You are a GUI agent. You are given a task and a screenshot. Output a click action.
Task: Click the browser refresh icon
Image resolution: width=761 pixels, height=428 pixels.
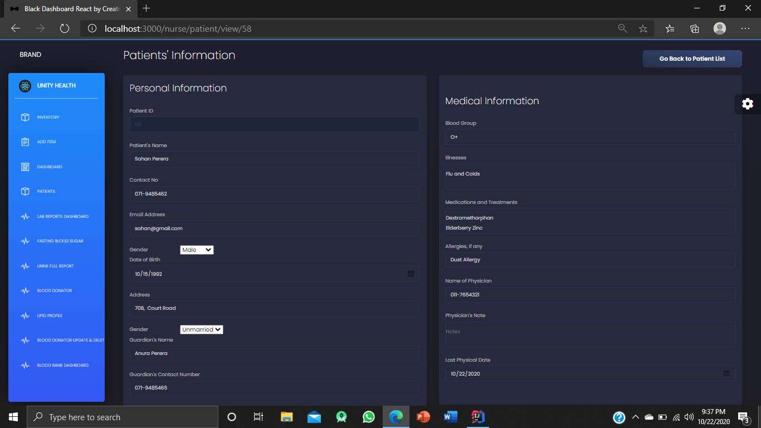coord(64,28)
